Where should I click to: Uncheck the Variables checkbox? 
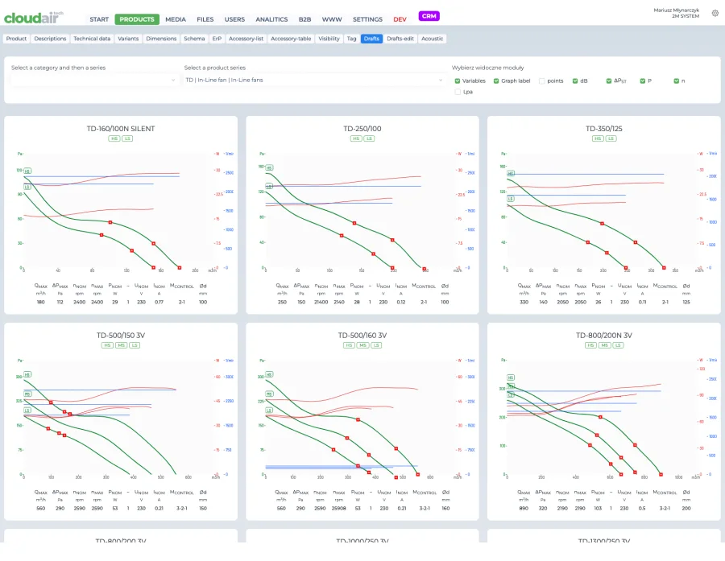pyautogui.click(x=458, y=80)
